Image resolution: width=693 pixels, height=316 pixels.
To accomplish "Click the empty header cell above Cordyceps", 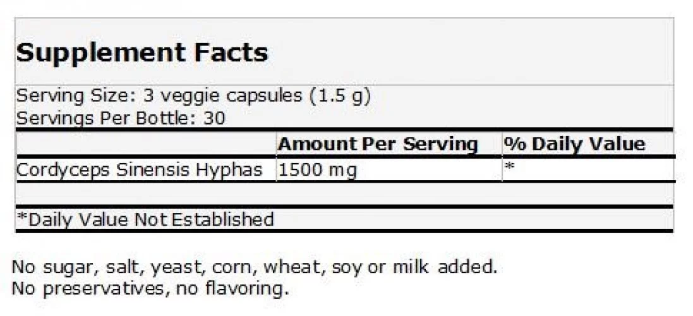I will [146, 144].
